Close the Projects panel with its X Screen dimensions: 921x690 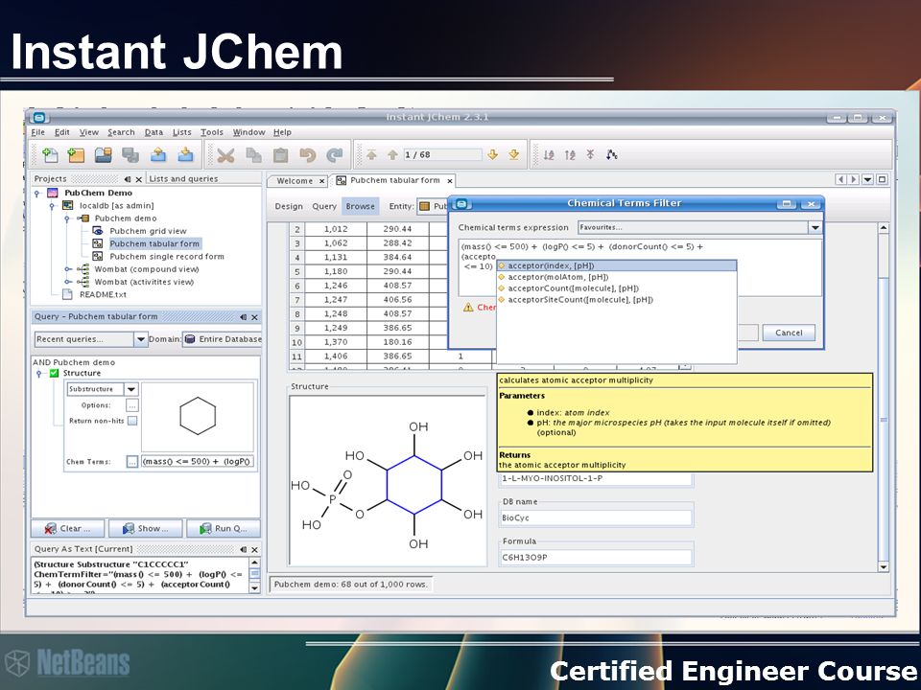pyautogui.click(x=138, y=179)
